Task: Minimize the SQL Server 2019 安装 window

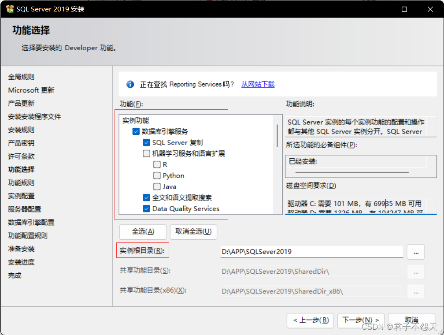Action: click(379, 9)
